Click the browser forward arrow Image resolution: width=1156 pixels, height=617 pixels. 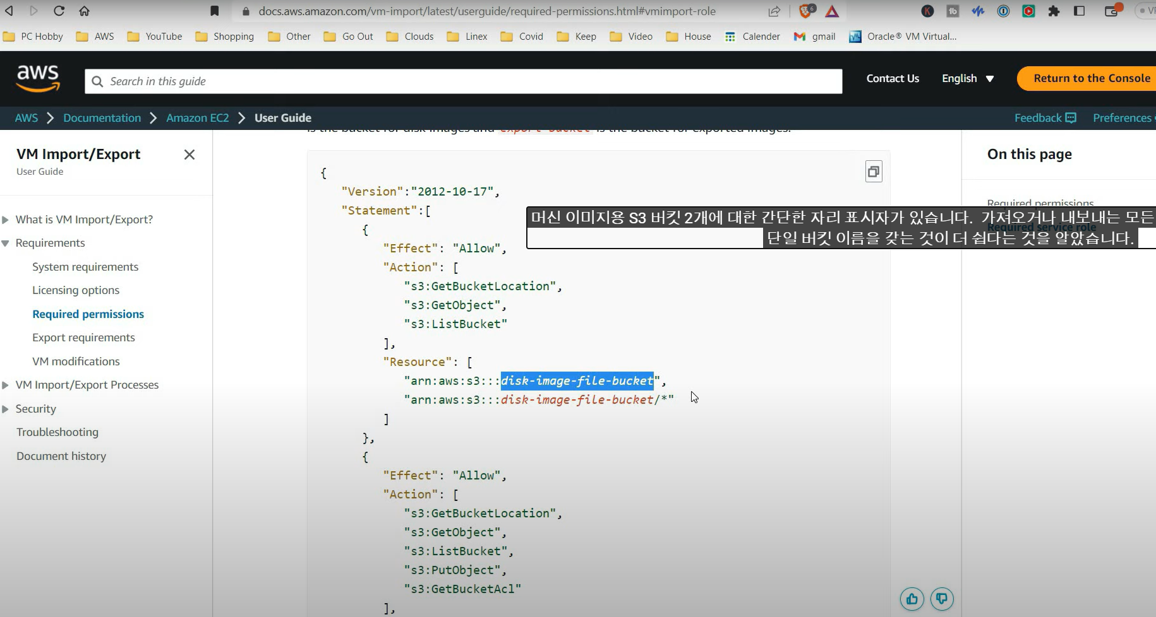click(33, 11)
